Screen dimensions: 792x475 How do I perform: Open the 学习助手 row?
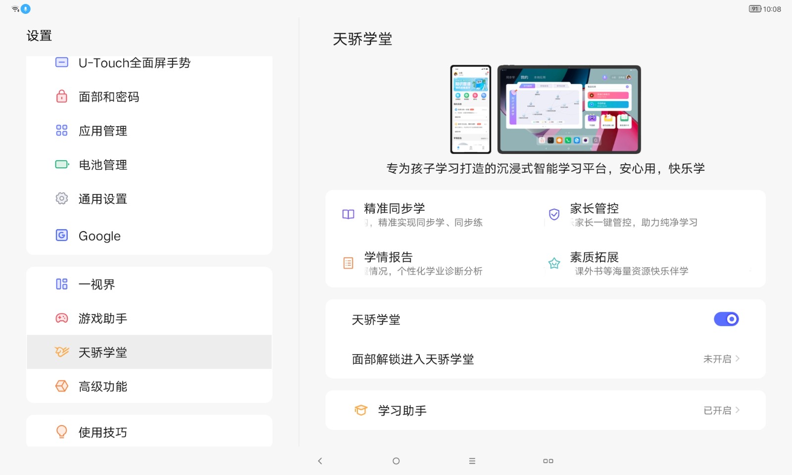click(545, 410)
